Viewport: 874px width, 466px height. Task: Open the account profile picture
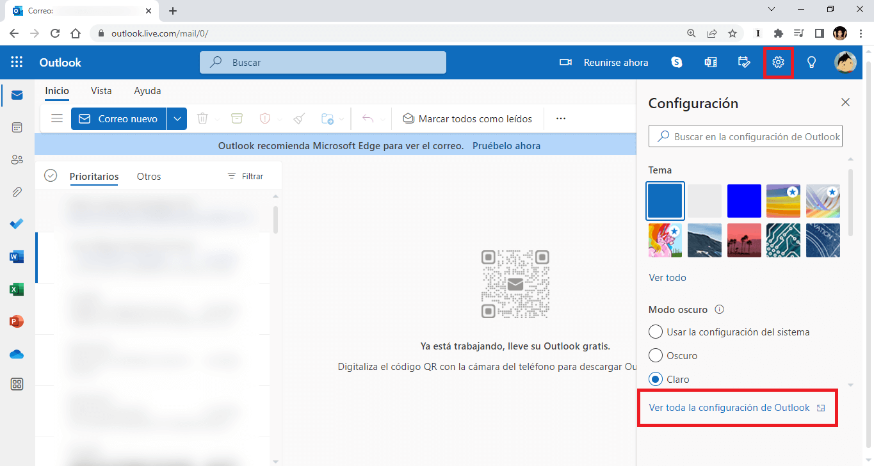tap(845, 62)
